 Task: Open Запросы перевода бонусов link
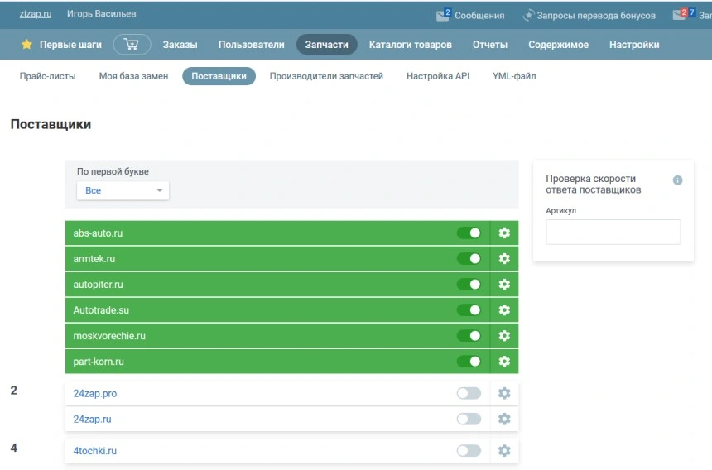(x=596, y=16)
